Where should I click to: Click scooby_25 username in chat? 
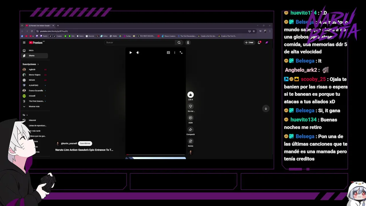[x=313, y=79]
